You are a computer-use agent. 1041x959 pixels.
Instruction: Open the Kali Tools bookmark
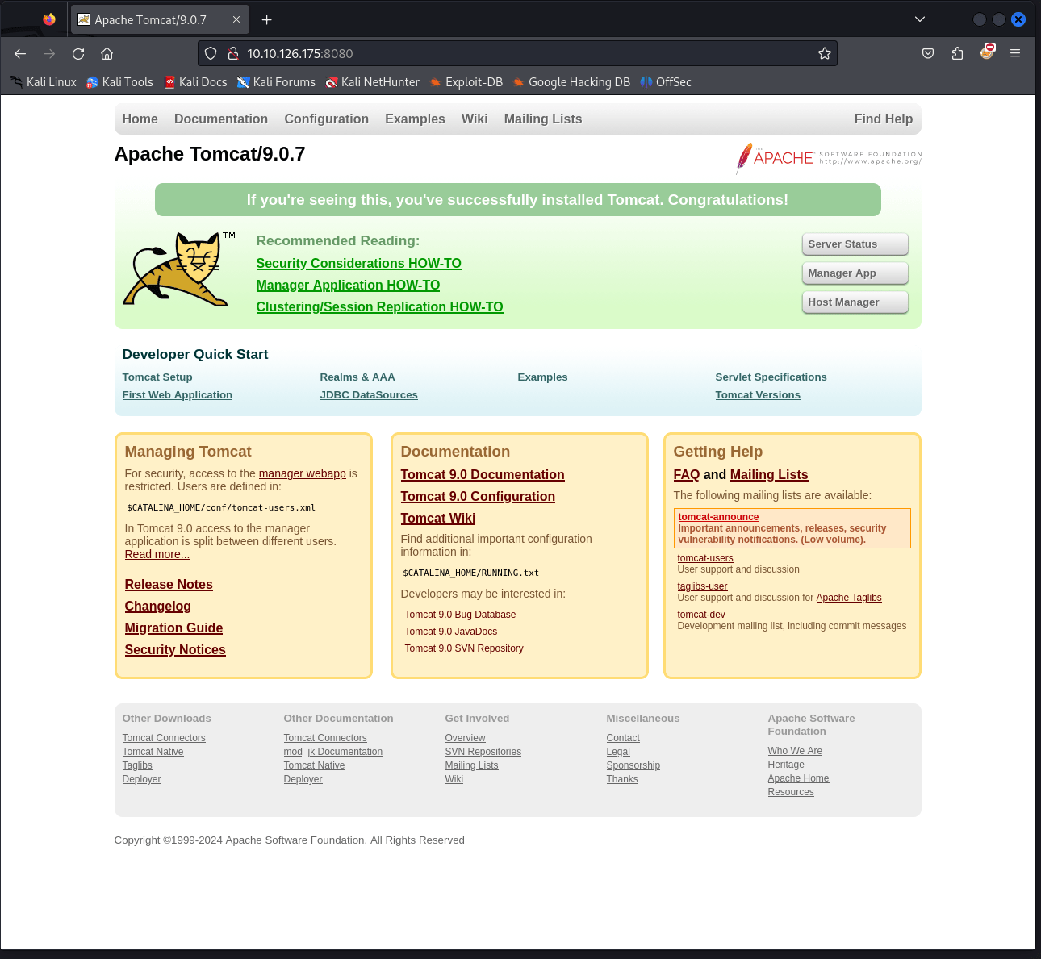click(x=119, y=82)
